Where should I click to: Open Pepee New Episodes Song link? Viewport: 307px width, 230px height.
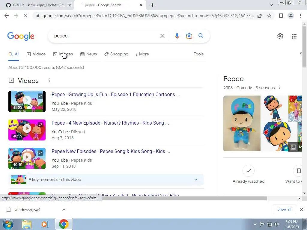tap(111, 151)
